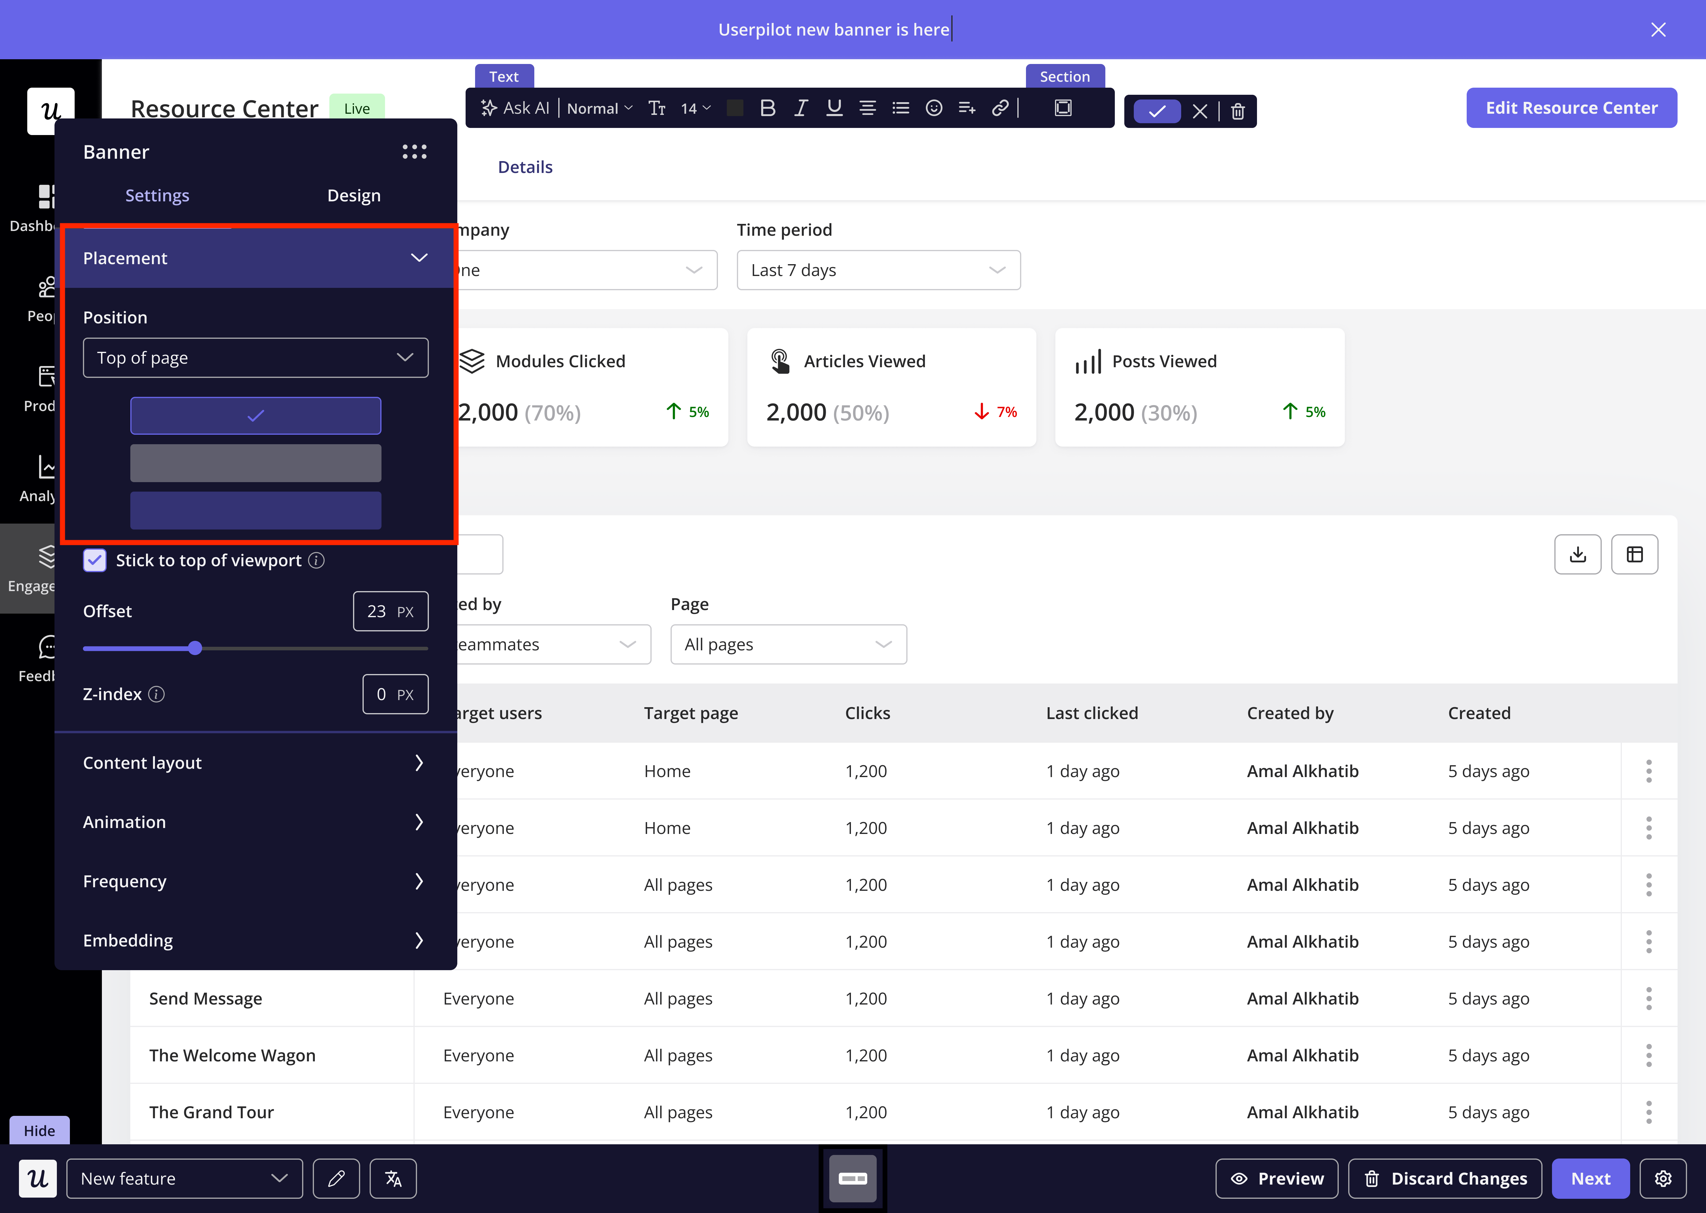The height and width of the screenshot is (1213, 1706).
Task: Click the Offset slider handle
Action: point(195,648)
